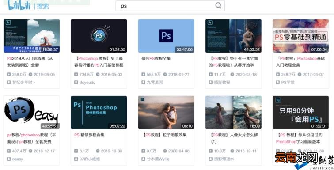The width and height of the screenshot is (334, 170).
Task: Click uploader icon beside 摄影师逝水
Action: pos(210,159)
